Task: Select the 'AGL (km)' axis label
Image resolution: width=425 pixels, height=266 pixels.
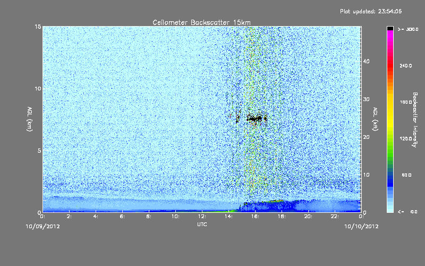Action: pos(30,119)
